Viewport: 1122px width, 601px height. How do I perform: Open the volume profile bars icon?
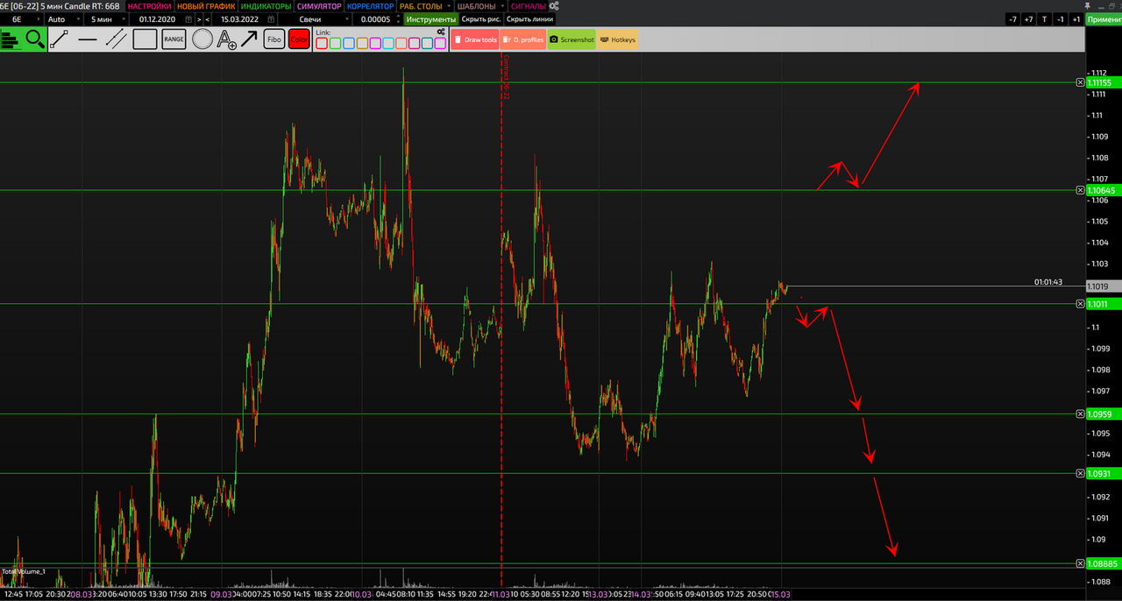[11, 39]
